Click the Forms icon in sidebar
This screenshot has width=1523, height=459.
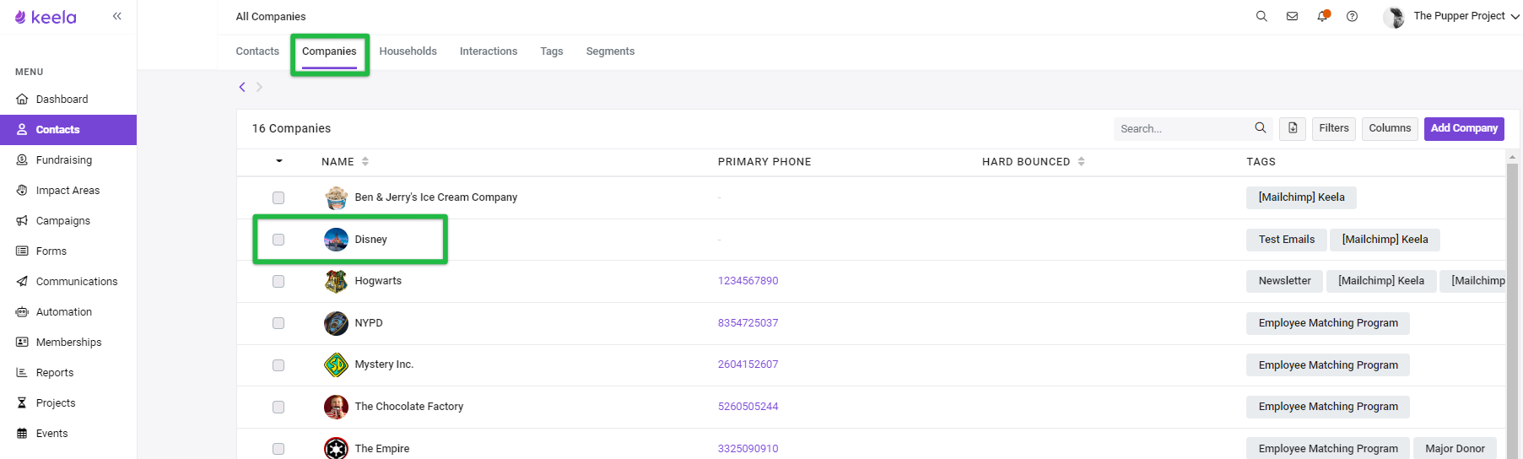(22, 251)
